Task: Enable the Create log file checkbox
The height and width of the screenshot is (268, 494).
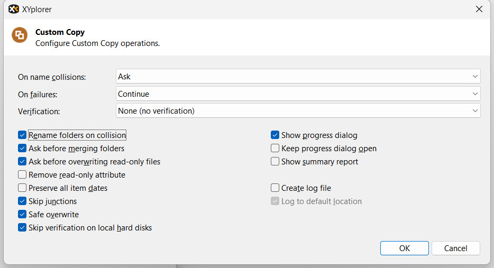Action: [x=275, y=188]
